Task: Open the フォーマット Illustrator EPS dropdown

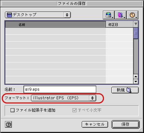Action: 64,98
